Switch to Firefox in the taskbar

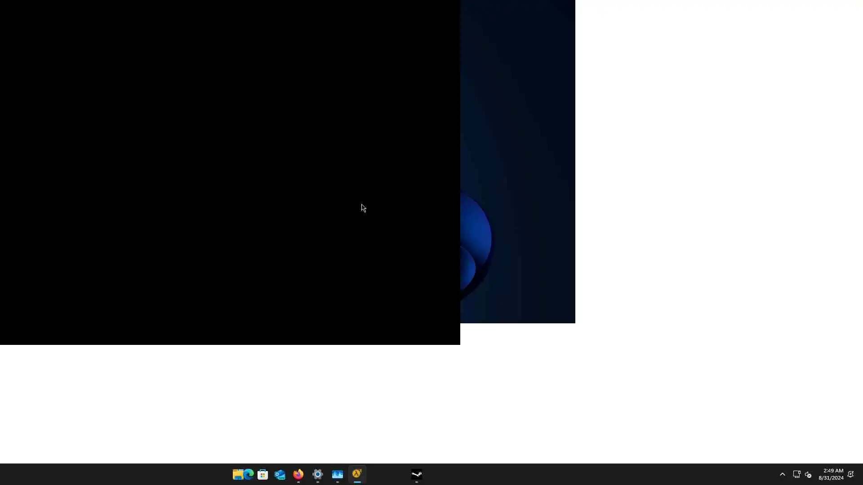click(x=298, y=474)
